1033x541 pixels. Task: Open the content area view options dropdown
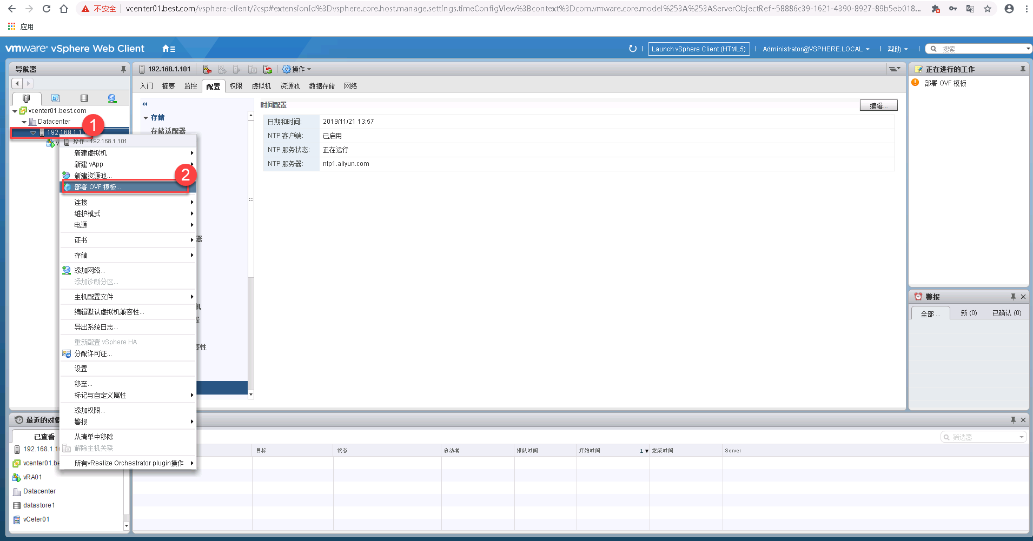click(895, 69)
